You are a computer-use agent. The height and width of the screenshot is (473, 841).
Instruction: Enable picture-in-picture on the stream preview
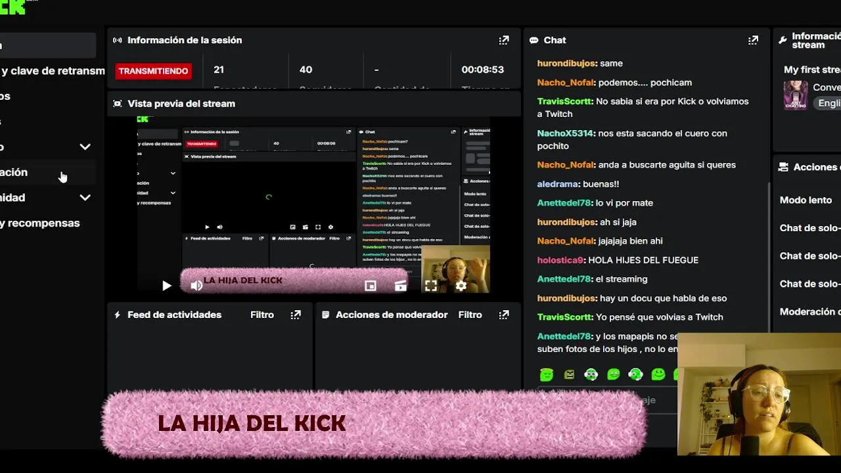coord(371,286)
